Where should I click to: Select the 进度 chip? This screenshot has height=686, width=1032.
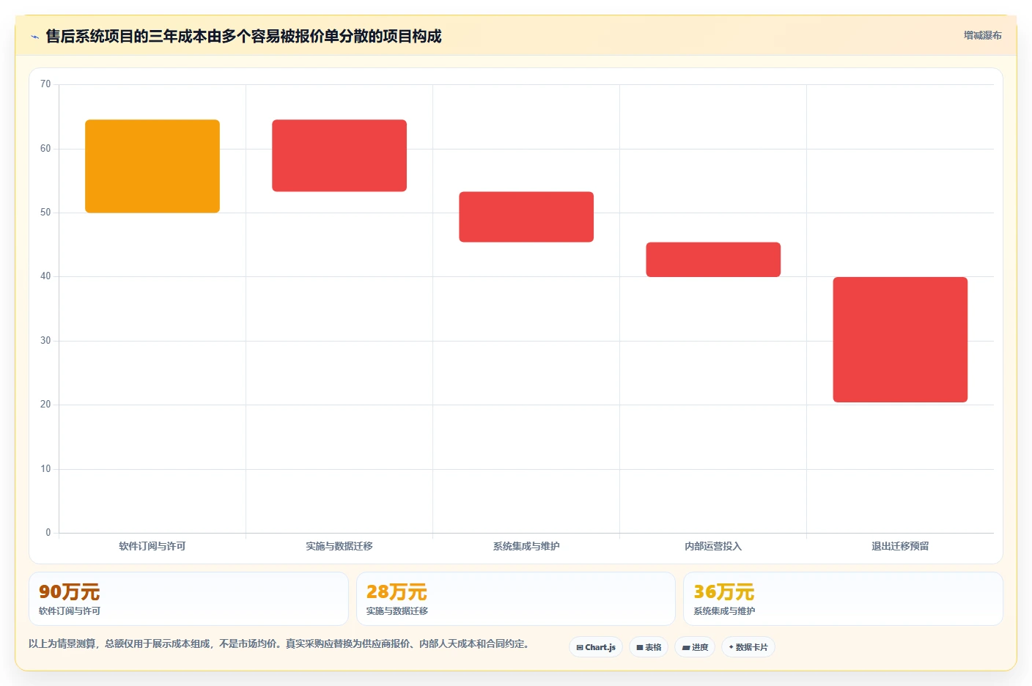pyautogui.click(x=695, y=647)
